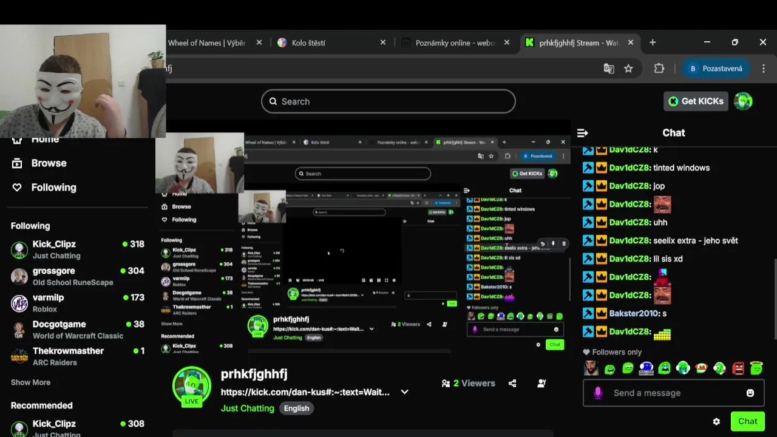
Task: Expand the Following list with Show More
Action: [x=30, y=382]
